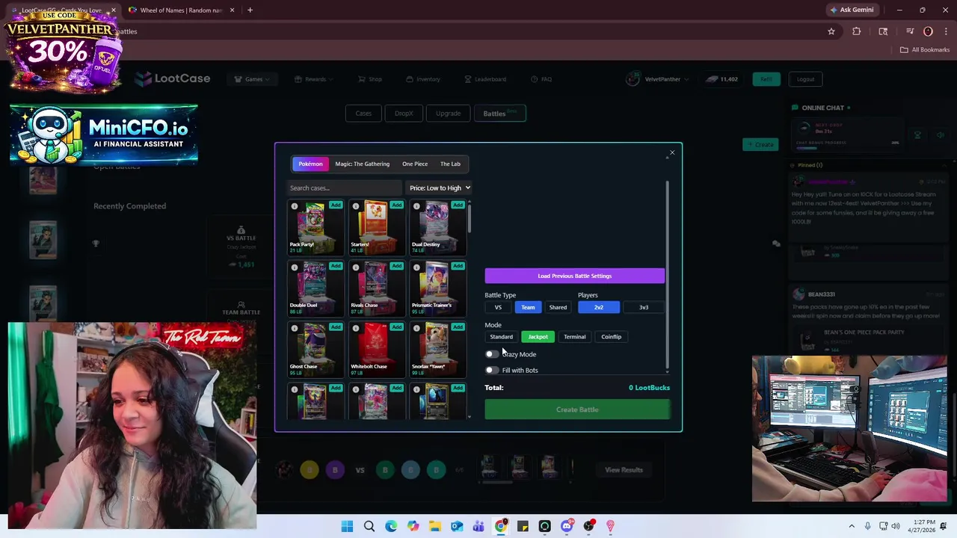Select Standard mode

point(502,337)
